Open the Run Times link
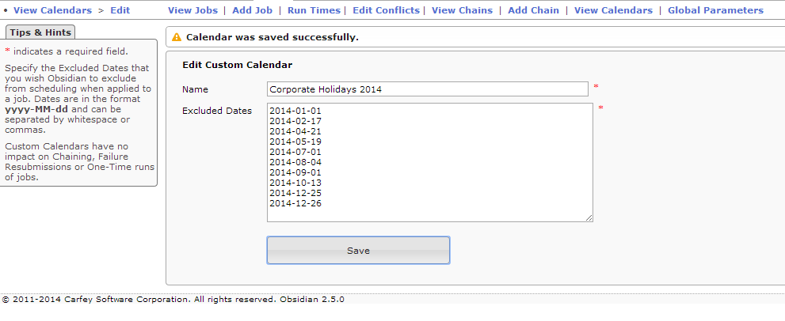Screen dimensions: 785x321 (x=314, y=10)
